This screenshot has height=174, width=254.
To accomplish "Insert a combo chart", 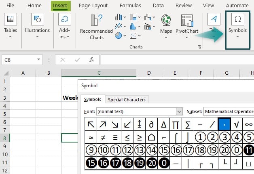I will click(148, 26).
